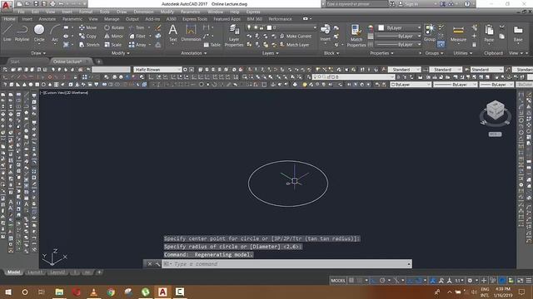This screenshot has width=533, height=299.
Task: Expand the Properties panel flyout
Action: click(381, 53)
